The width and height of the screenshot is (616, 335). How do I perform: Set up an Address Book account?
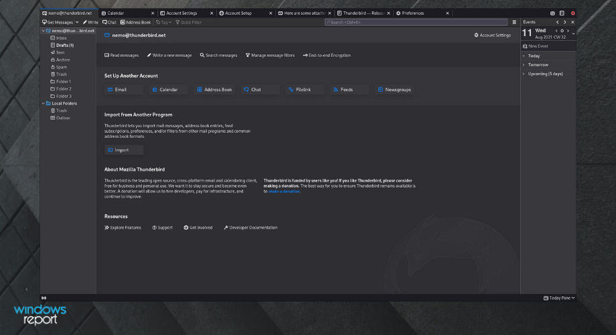(214, 90)
